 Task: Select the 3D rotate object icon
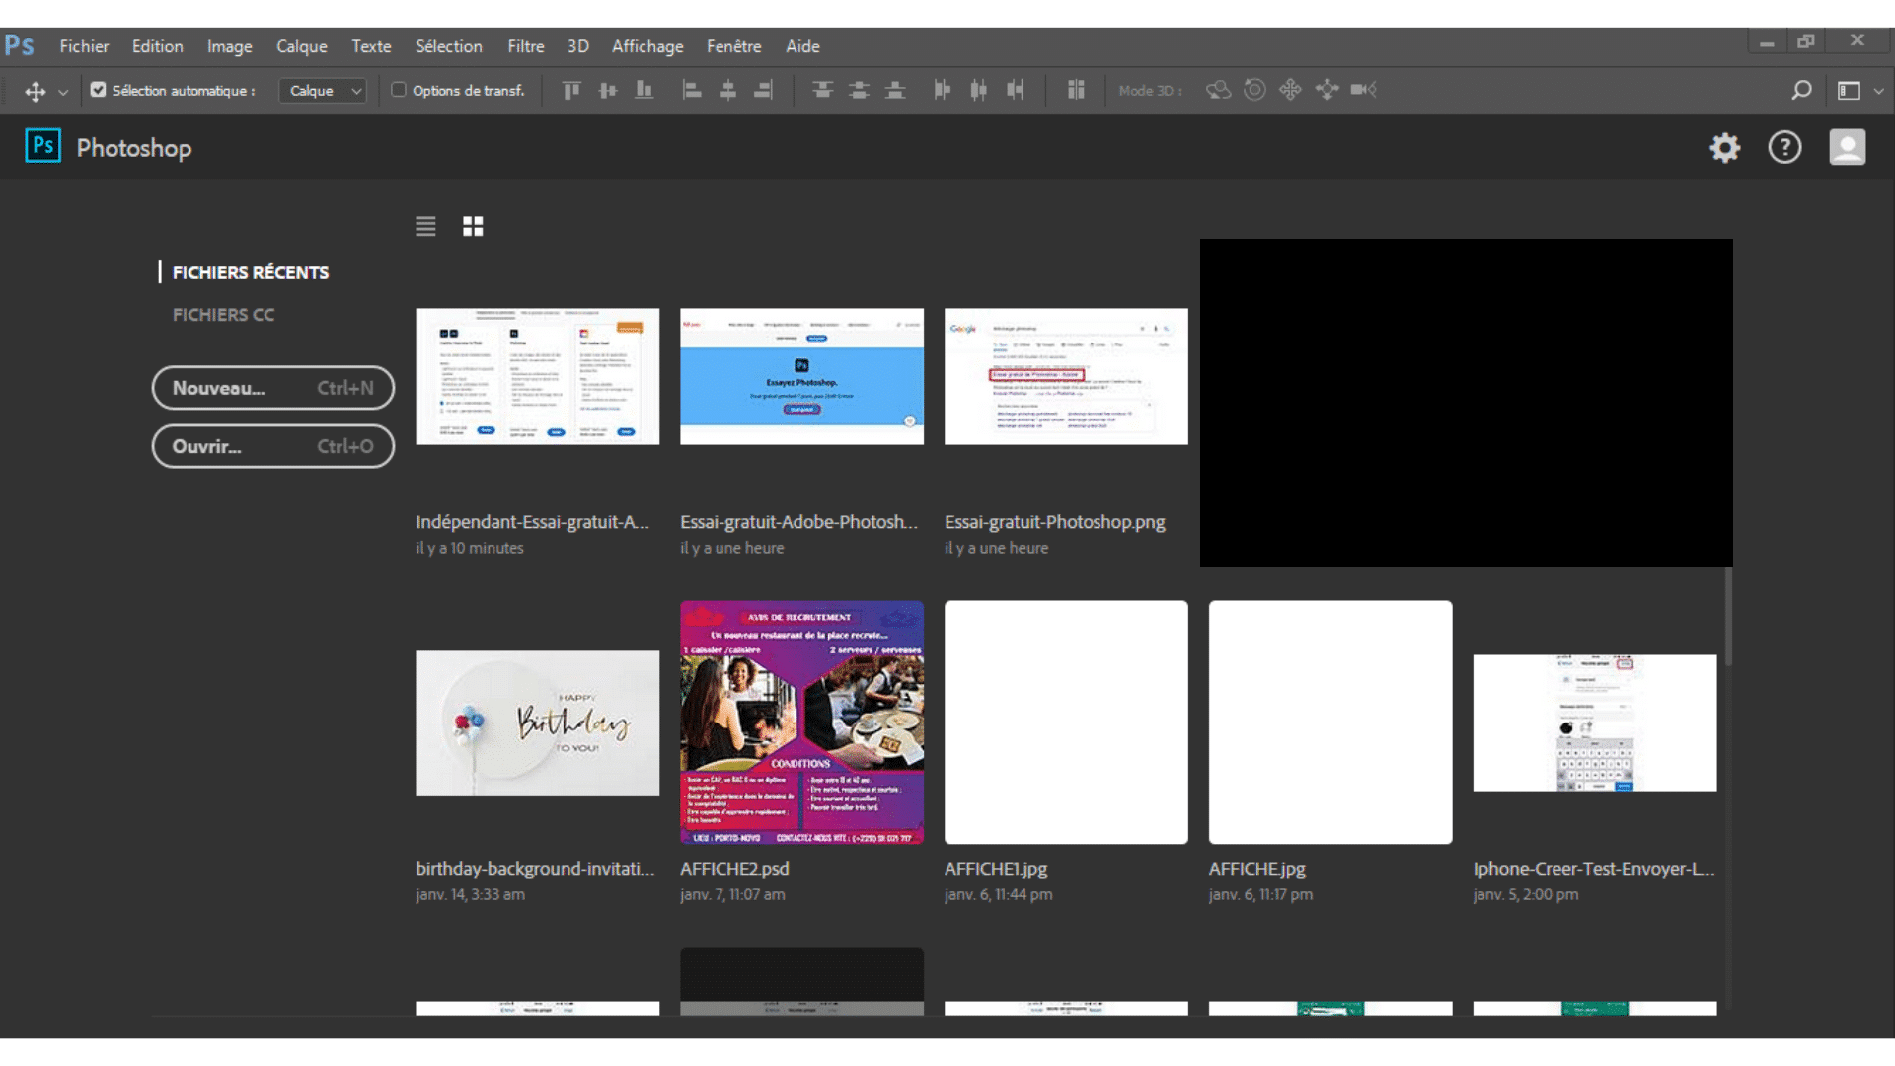click(1219, 90)
